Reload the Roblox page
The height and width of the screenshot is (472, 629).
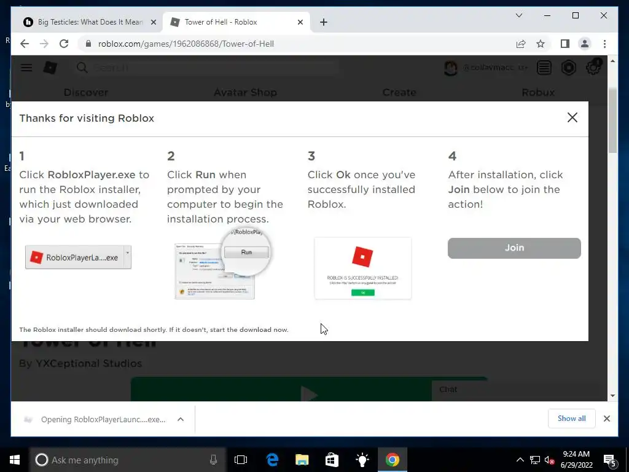click(x=64, y=44)
